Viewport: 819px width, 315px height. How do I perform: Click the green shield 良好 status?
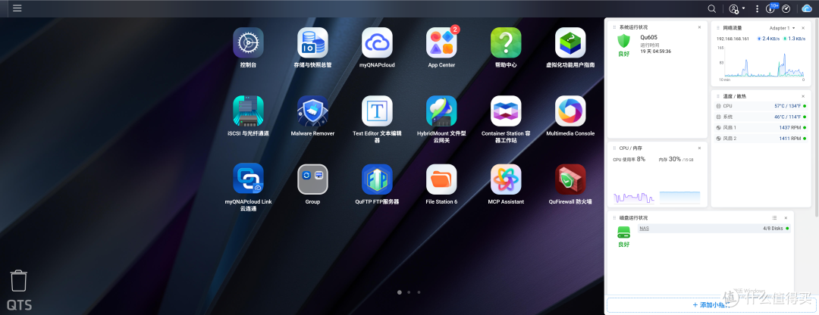pos(623,41)
